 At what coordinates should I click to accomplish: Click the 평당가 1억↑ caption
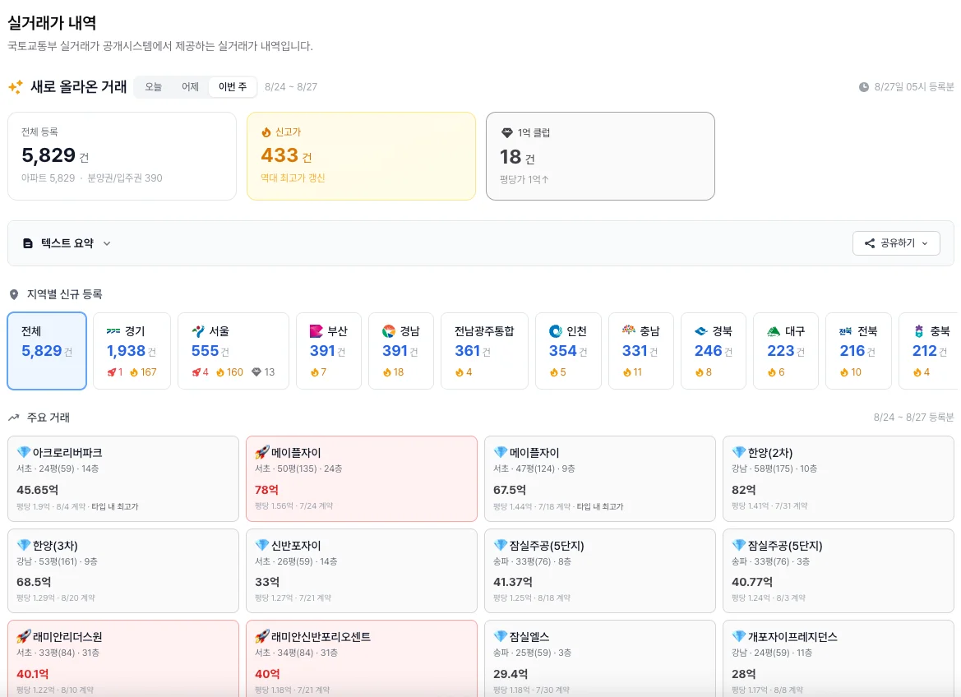coord(524,180)
